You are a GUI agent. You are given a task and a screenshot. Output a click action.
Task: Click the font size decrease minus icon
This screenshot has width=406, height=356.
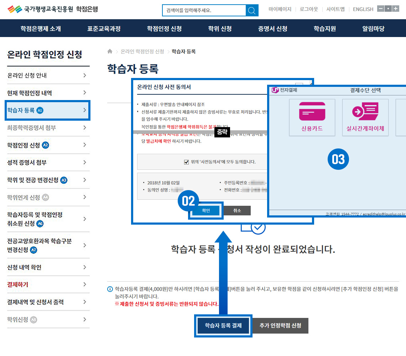click(380, 9)
